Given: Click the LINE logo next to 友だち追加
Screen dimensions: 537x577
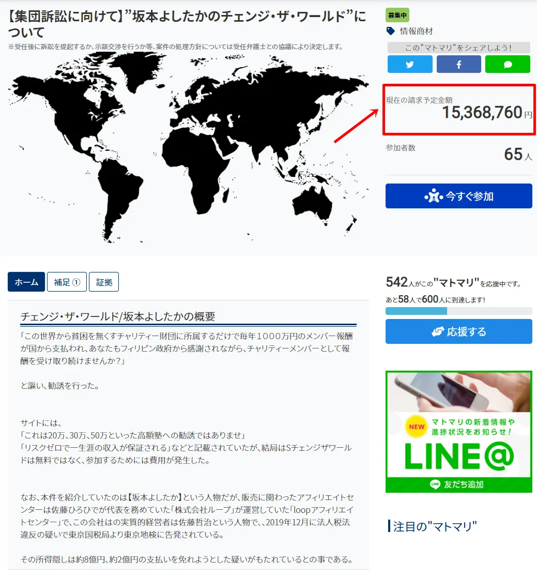Looking at the screenshot, I should (435, 484).
